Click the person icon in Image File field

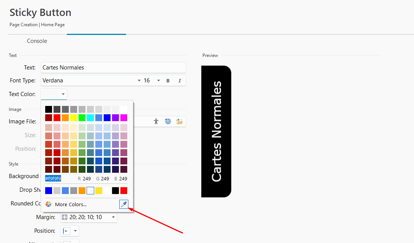[x=156, y=121]
